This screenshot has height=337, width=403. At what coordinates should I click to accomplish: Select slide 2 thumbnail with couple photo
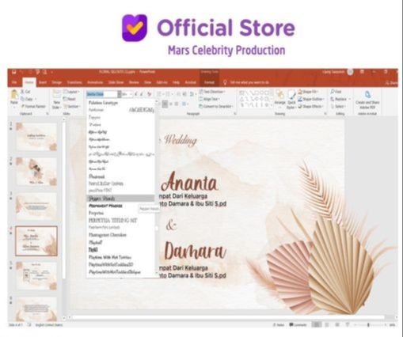point(36,172)
